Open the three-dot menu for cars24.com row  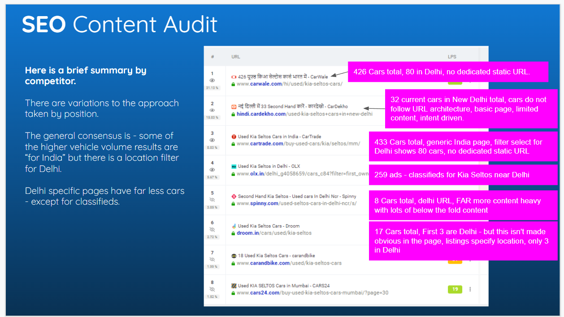(x=470, y=289)
